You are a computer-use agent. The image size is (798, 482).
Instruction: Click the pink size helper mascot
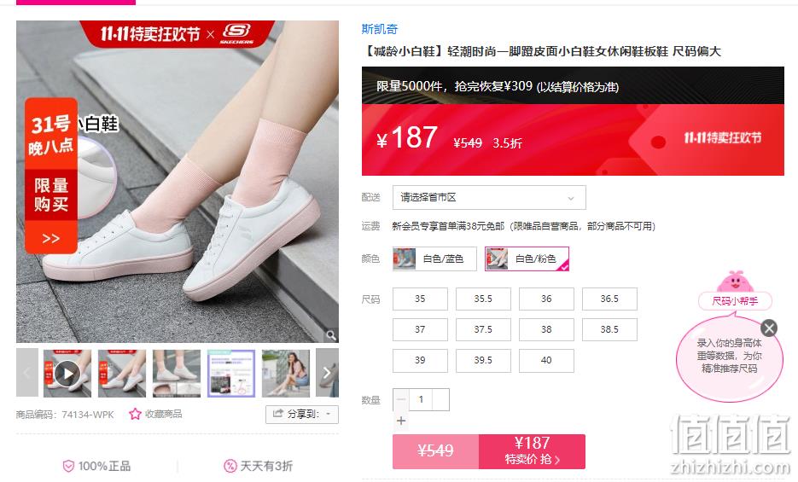(x=735, y=282)
